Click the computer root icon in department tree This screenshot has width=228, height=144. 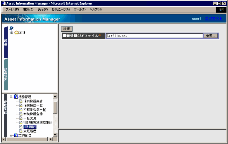11,28
